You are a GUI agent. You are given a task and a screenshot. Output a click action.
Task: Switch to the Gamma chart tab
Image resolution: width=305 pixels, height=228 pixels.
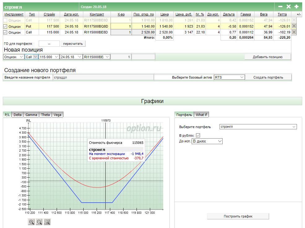pyautogui.click(x=31, y=115)
